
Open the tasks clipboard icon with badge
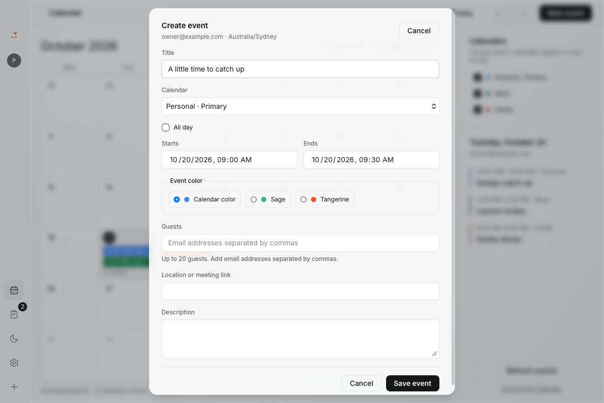coord(14,314)
